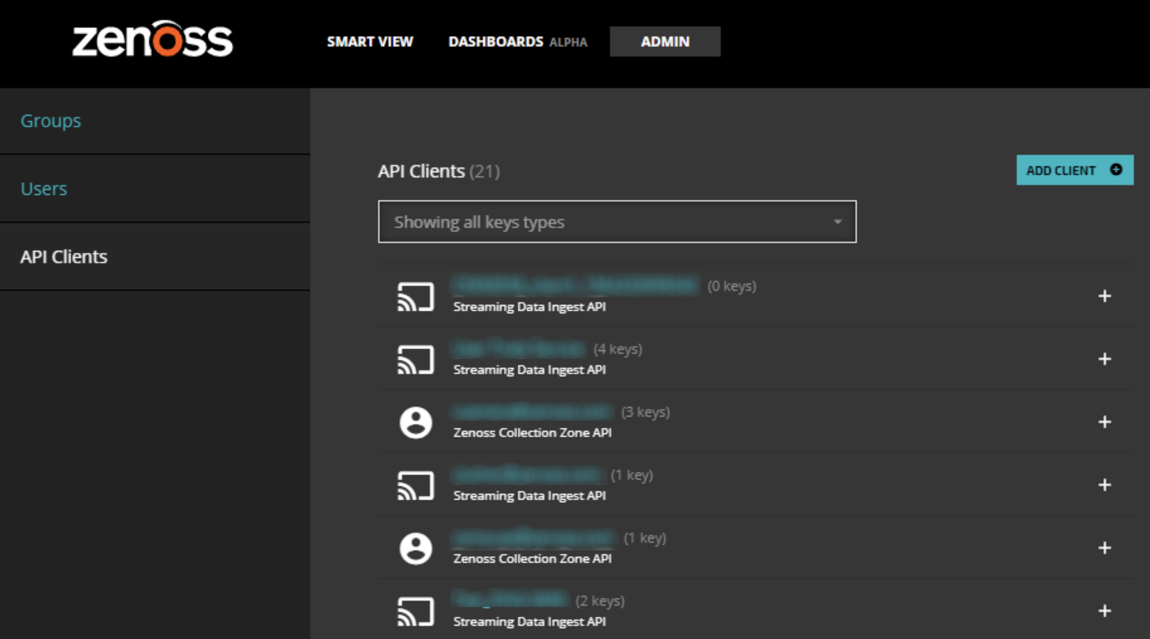Open the Dashboards Alpha tab
1150x639 pixels.
click(517, 42)
